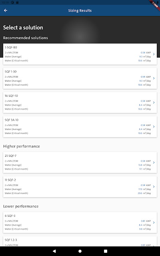160x256 pixels.
Task: Select the 16 SQF-10 card title
Action: (x=11, y=96)
